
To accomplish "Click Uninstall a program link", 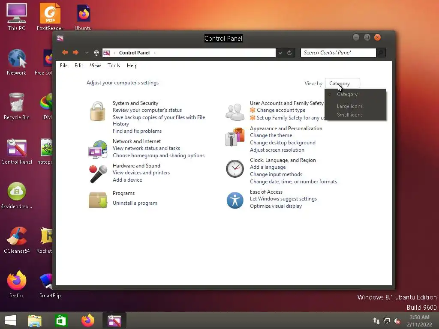I will (x=135, y=203).
